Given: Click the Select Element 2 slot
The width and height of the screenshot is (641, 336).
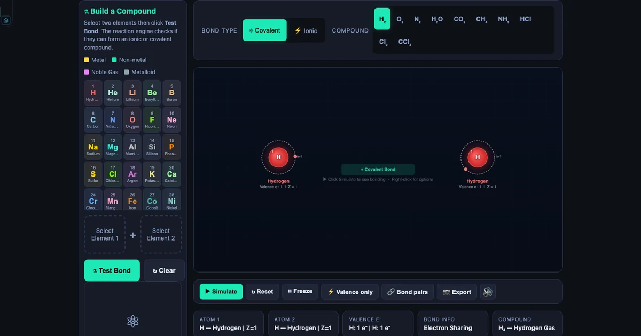Looking at the screenshot, I should 161,235.
